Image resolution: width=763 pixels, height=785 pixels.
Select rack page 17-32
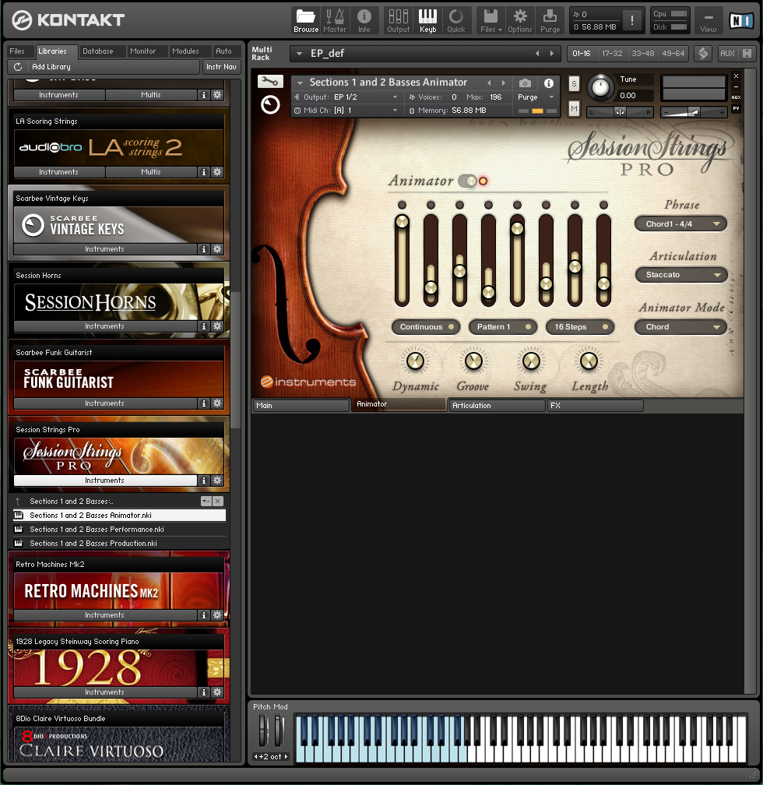[x=612, y=53]
